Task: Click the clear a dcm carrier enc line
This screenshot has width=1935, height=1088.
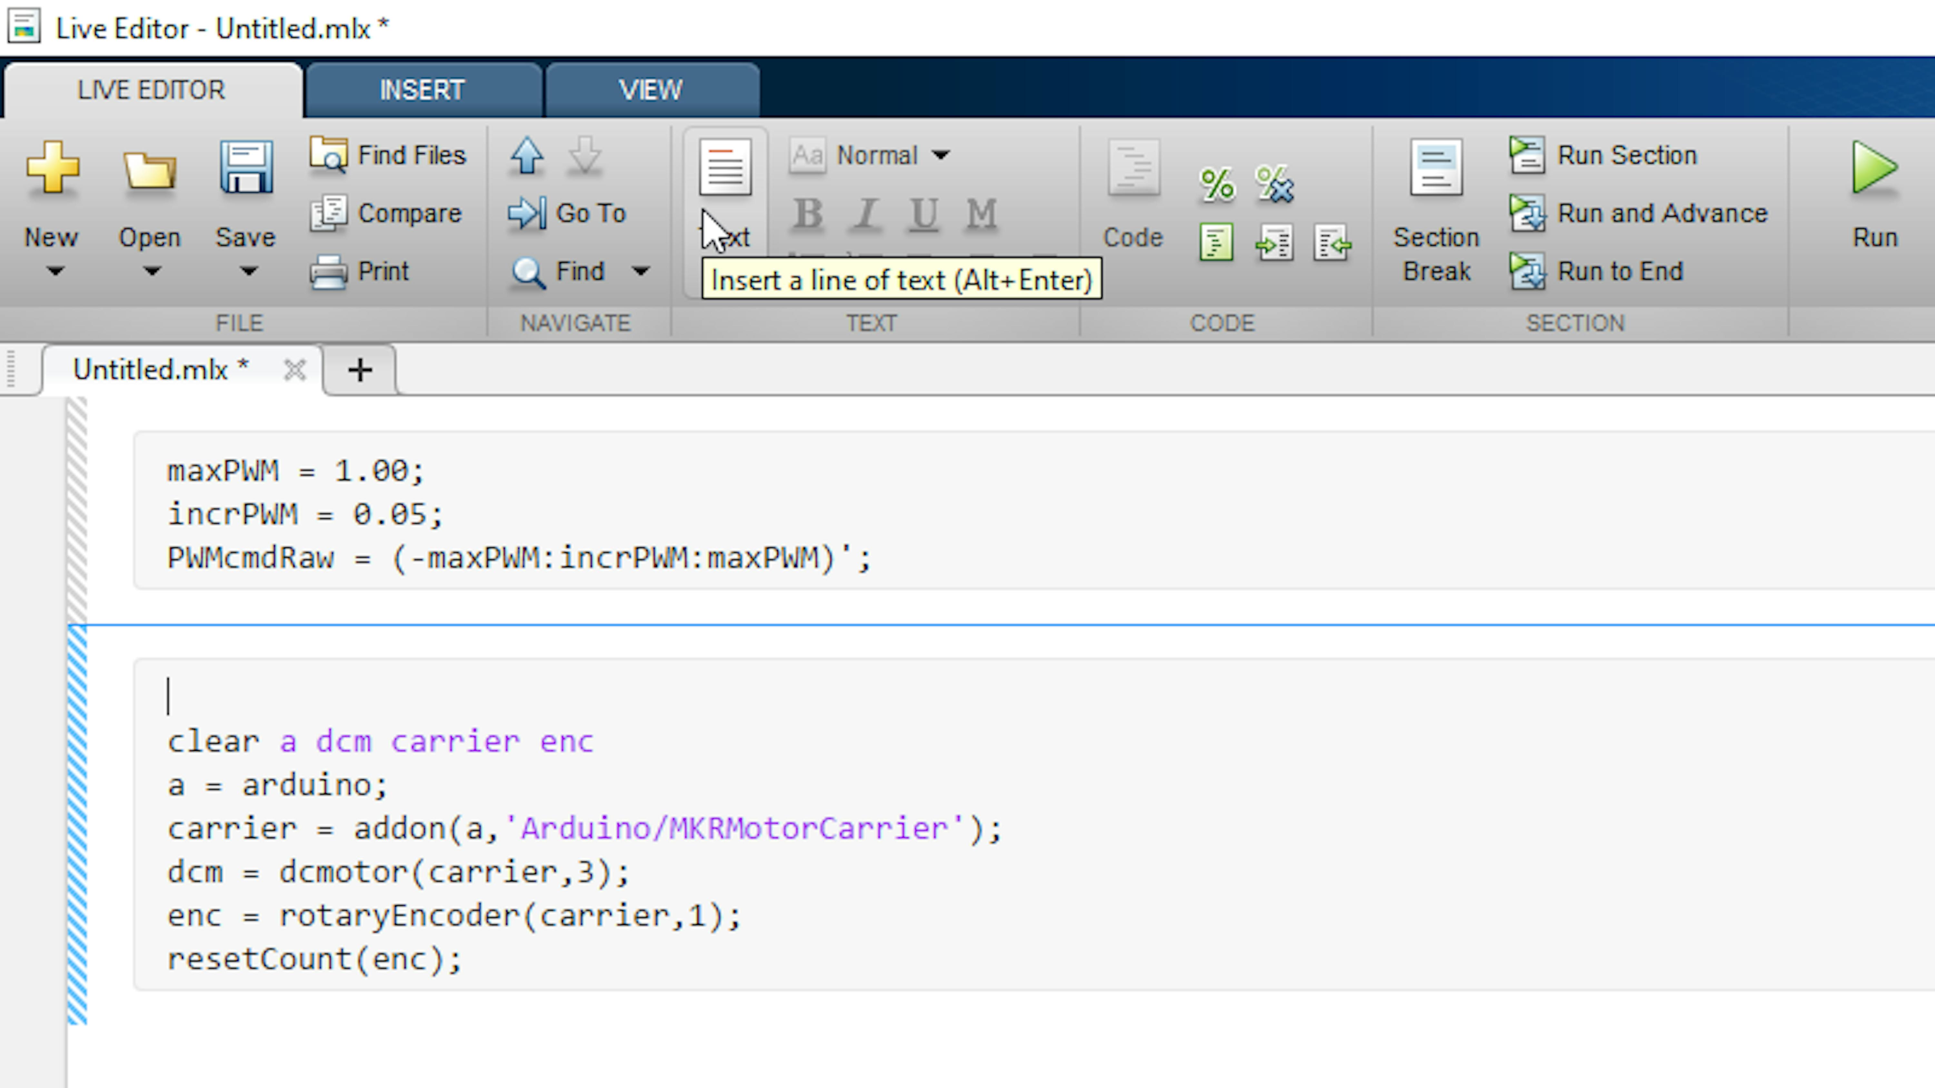Action: click(x=380, y=742)
